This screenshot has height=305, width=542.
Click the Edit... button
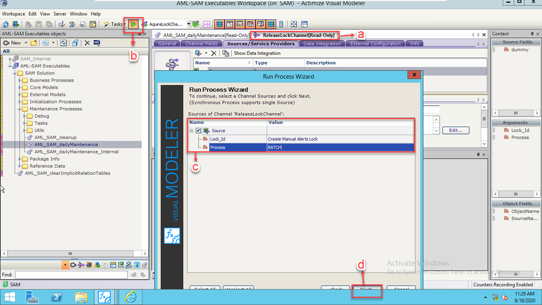[x=456, y=130]
